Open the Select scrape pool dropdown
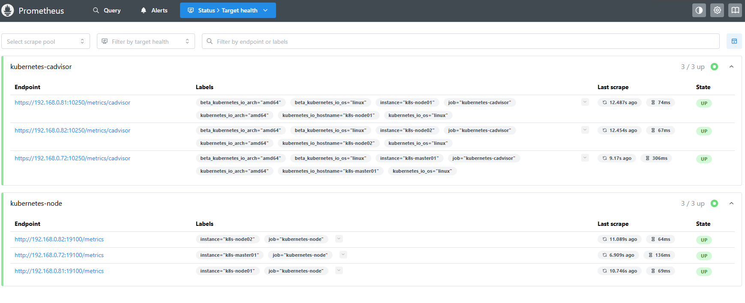 (45, 41)
